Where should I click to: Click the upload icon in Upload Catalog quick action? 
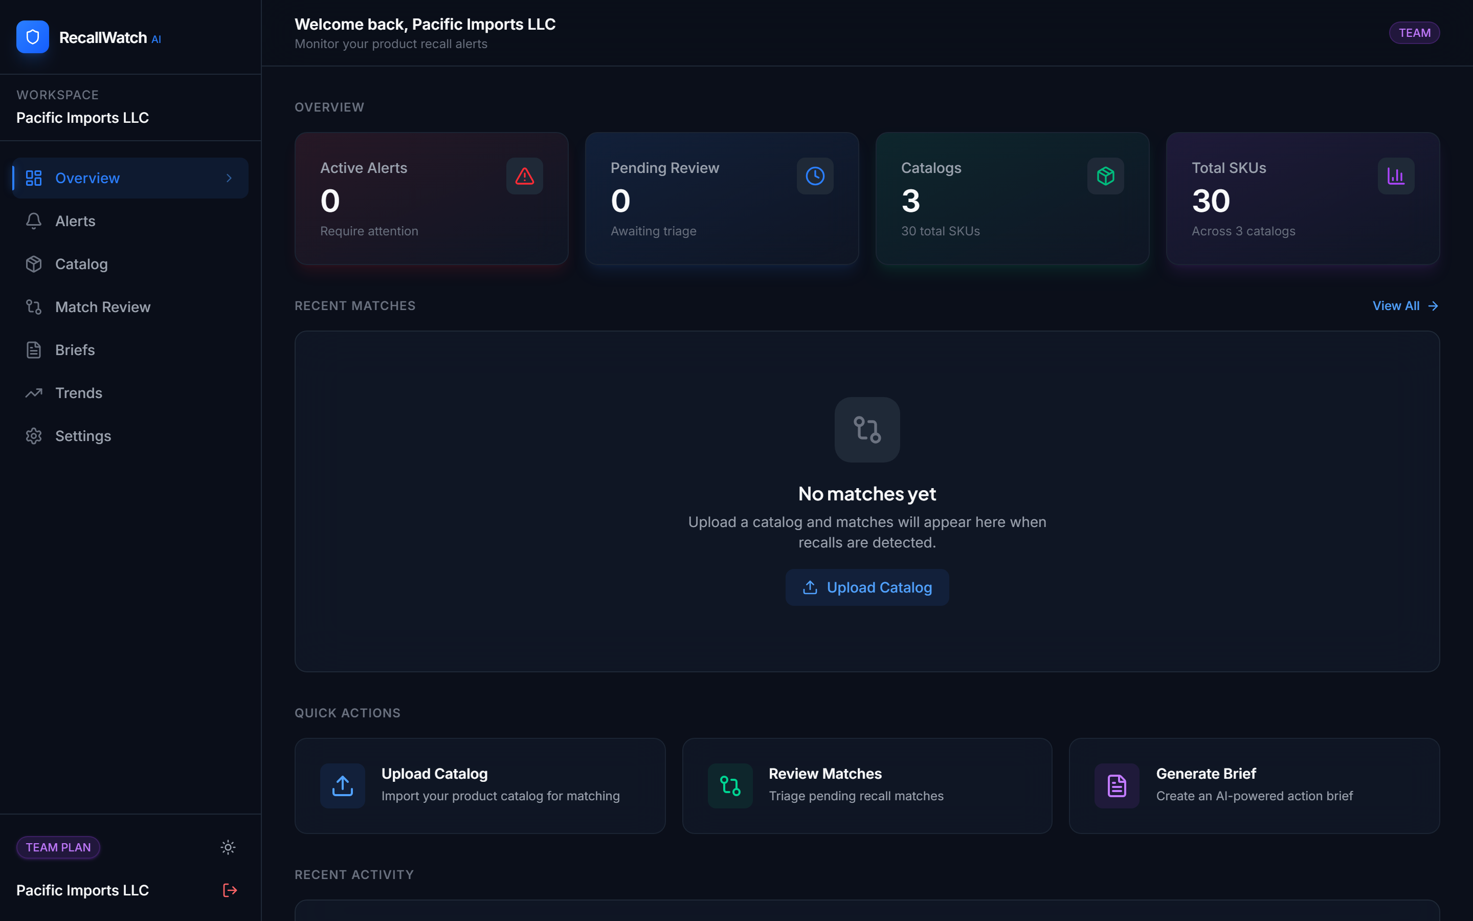pos(342,786)
